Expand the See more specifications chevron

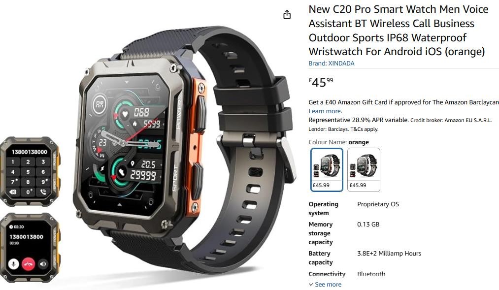point(325,284)
